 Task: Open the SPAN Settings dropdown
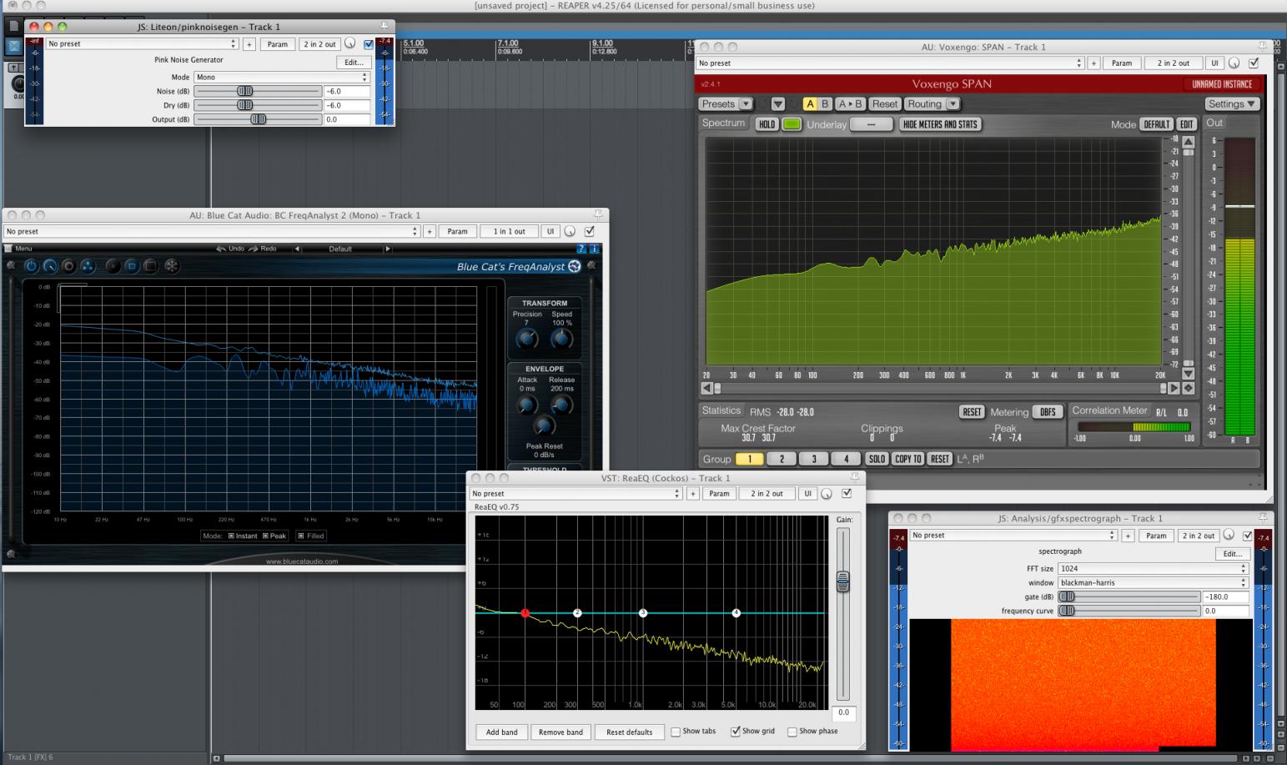pyautogui.click(x=1232, y=104)
